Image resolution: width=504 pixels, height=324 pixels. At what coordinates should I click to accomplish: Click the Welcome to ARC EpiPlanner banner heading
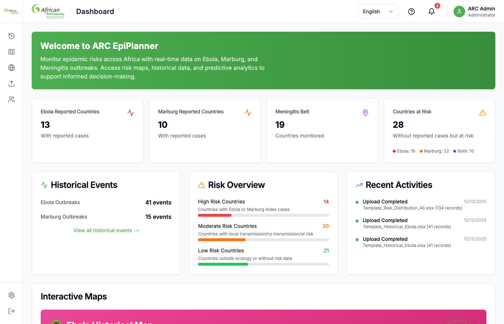coord(99,46)
